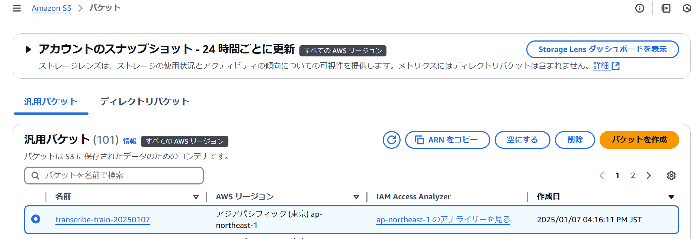
Task: Select page 1 in pagination
Action: pos(617,176)
